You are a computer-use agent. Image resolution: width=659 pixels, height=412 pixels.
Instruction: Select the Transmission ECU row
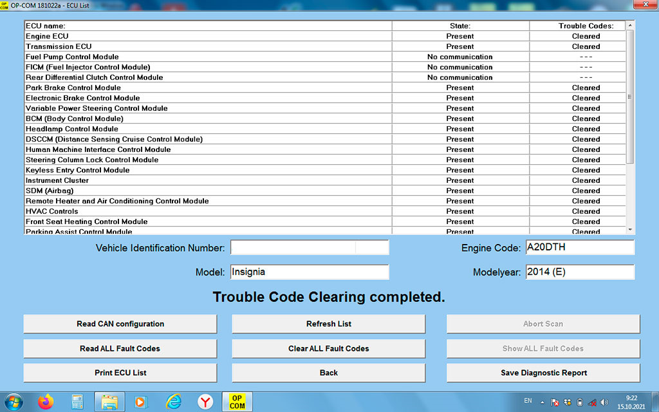click(x=325, y=46)
